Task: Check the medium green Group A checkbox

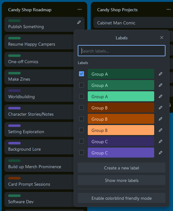Action: (81, 85)
